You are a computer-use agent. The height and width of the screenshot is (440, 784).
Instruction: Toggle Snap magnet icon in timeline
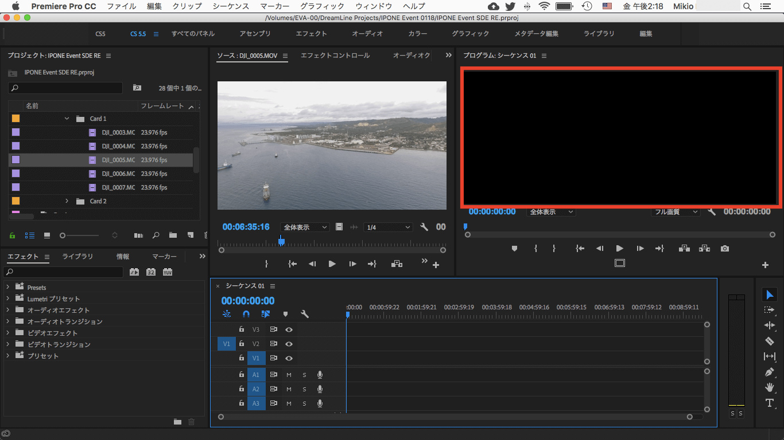246,314
